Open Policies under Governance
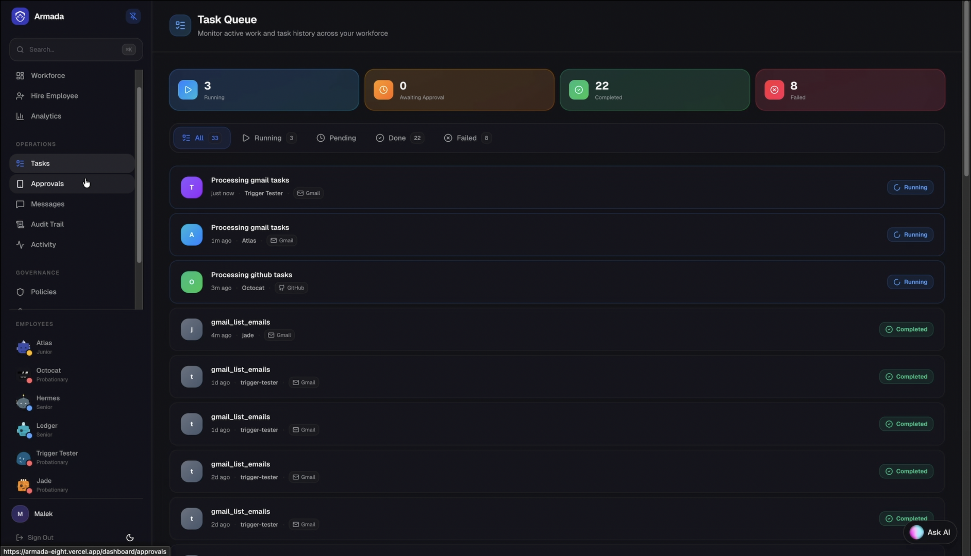 pyautogui.click(x=44, y=292)
